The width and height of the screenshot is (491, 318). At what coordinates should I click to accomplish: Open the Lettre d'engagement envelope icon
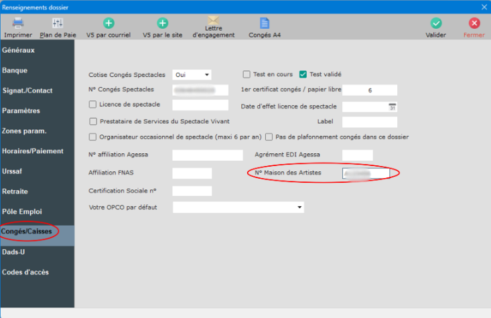click(x=213, y=21)
